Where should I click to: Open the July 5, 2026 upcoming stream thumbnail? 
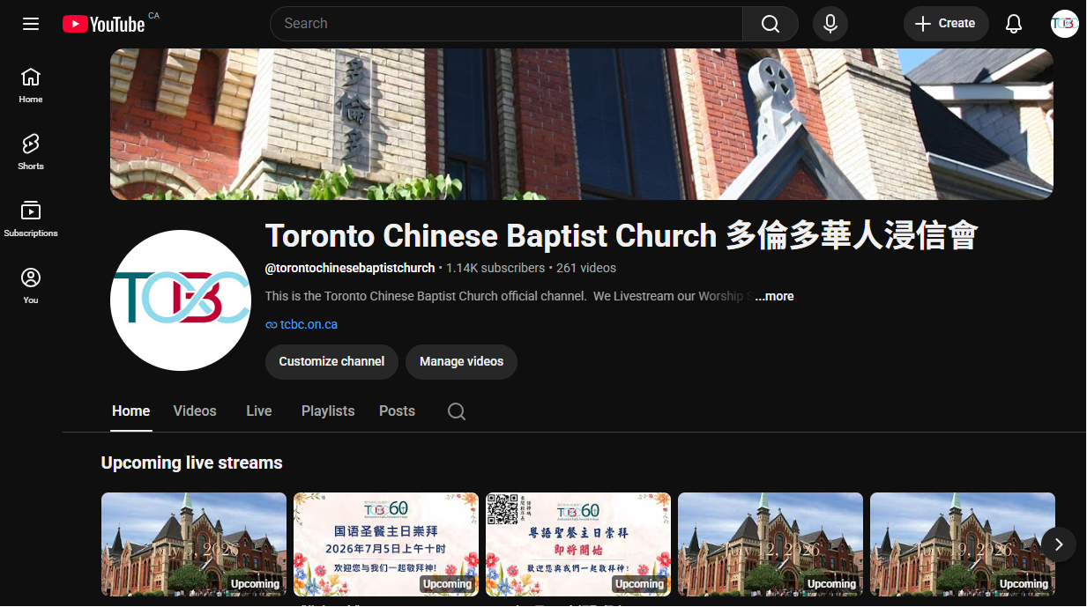(194, 544)
